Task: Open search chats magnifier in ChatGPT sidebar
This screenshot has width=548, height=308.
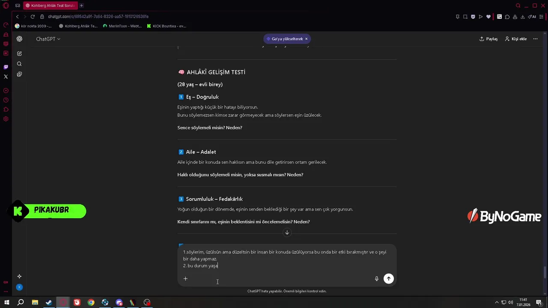Action: coord(19,64)
